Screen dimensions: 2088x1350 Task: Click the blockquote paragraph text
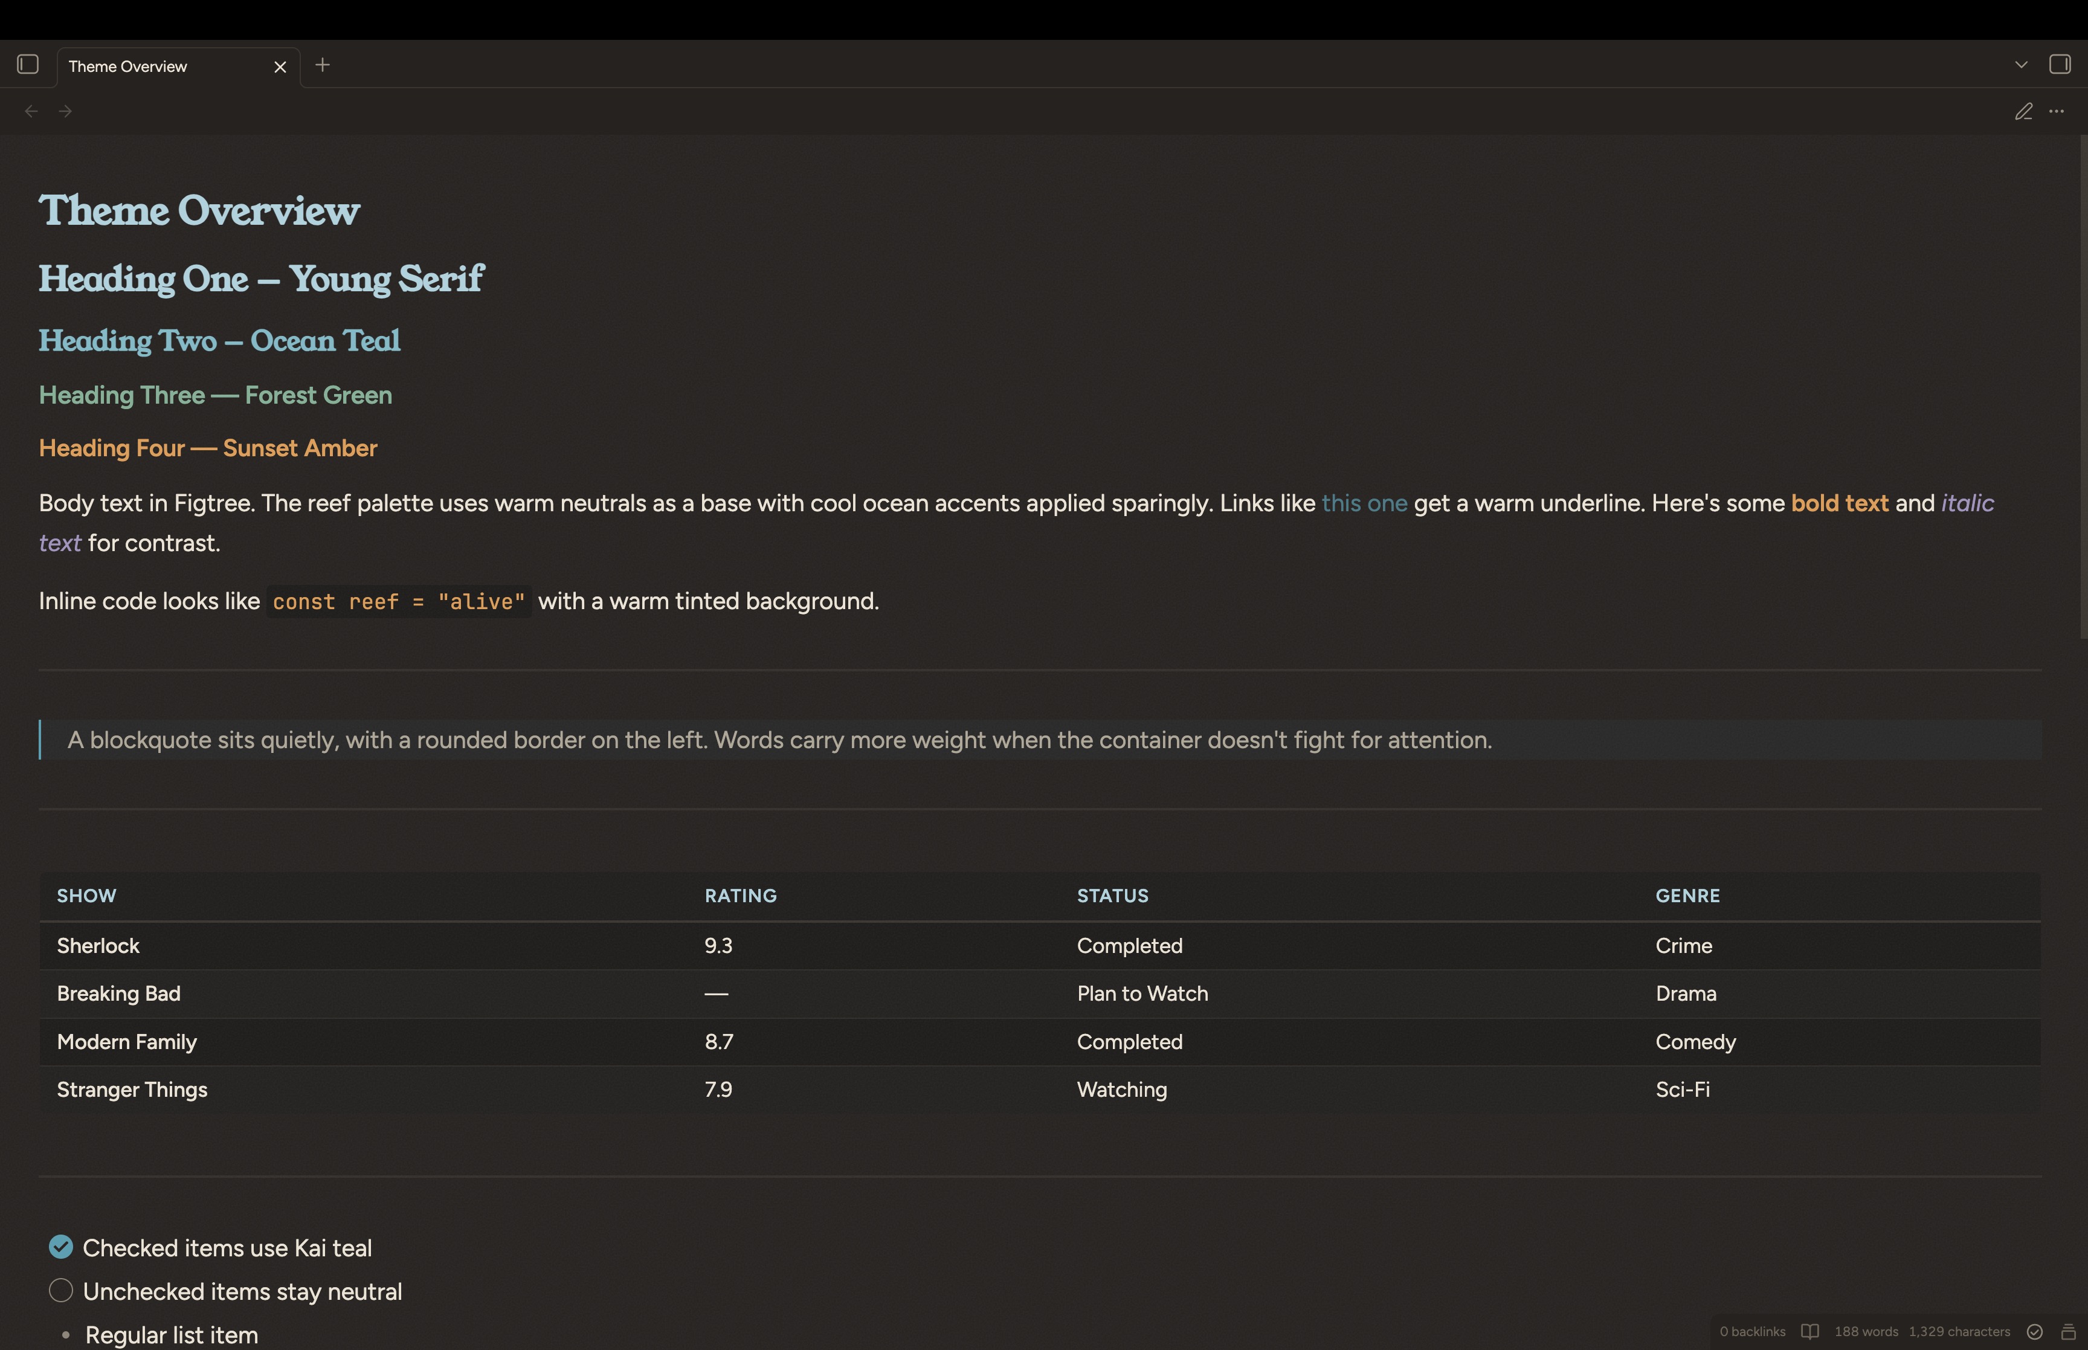(x=780, y=740)
